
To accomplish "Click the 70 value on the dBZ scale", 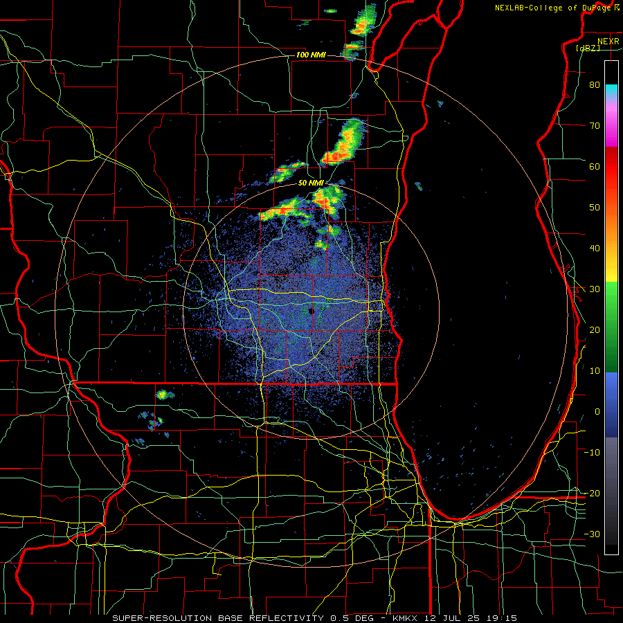I will point(595,125).
